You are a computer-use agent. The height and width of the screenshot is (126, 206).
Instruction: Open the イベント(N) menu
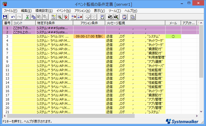click(x=64, y=11)
